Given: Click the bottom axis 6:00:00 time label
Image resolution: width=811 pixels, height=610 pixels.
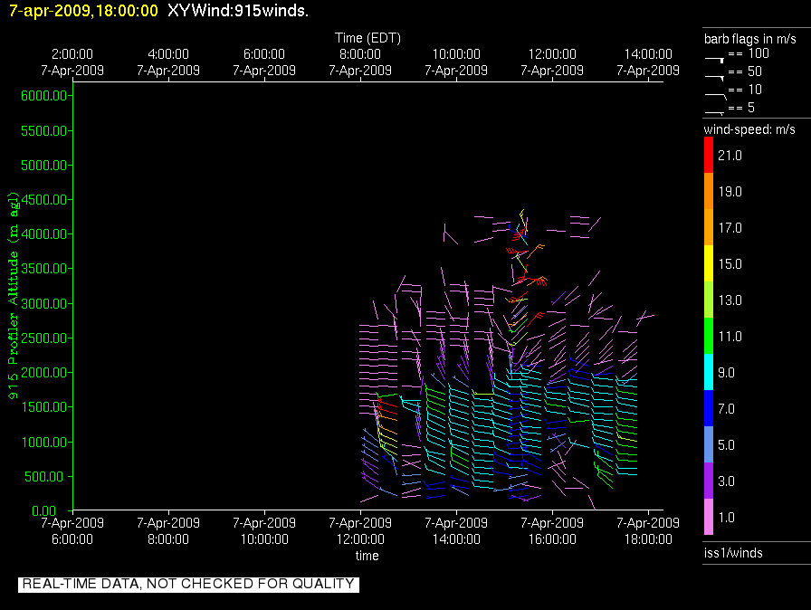Looking at the screenshot, I should point(72,539).
